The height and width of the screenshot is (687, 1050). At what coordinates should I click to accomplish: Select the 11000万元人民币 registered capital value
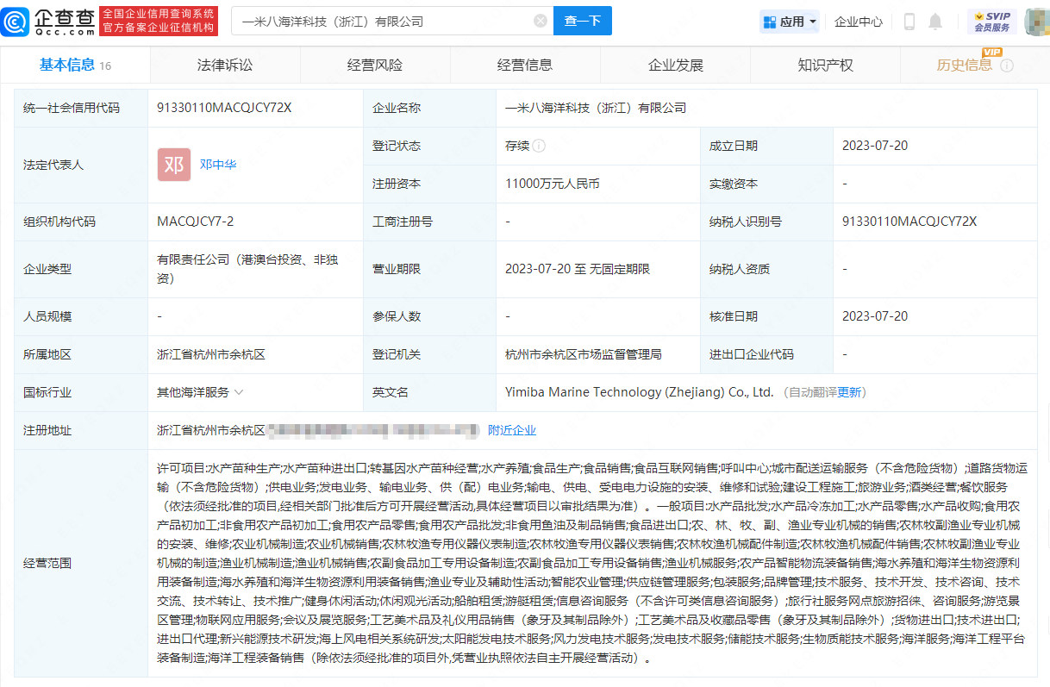[x=553, y=184]
